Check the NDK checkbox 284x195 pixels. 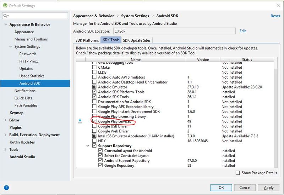pos(94,140)
